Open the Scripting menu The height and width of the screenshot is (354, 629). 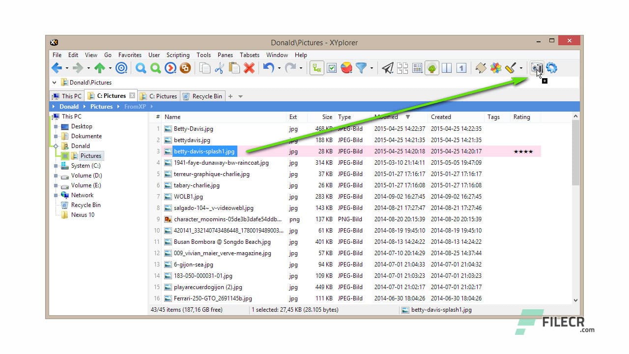coord(178,55)
